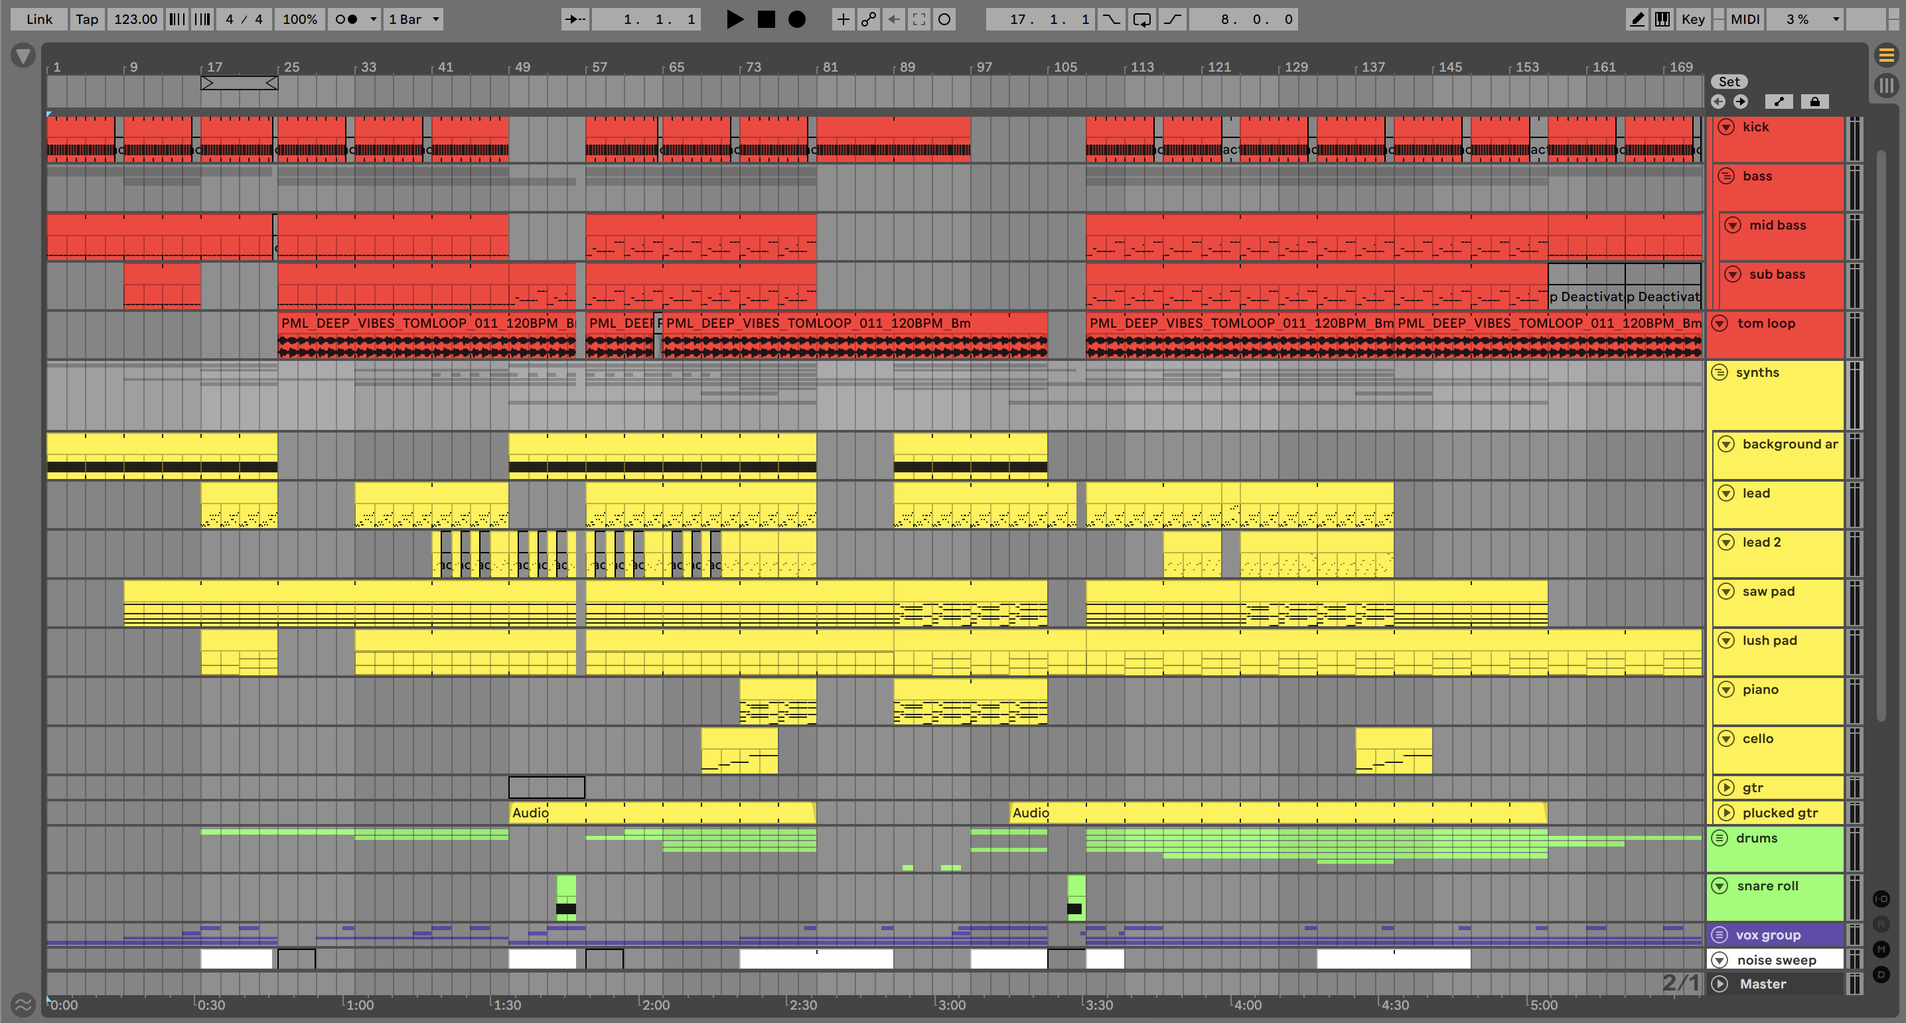
Task: Click the Arrangement Record button
Action: pos(796,19)
